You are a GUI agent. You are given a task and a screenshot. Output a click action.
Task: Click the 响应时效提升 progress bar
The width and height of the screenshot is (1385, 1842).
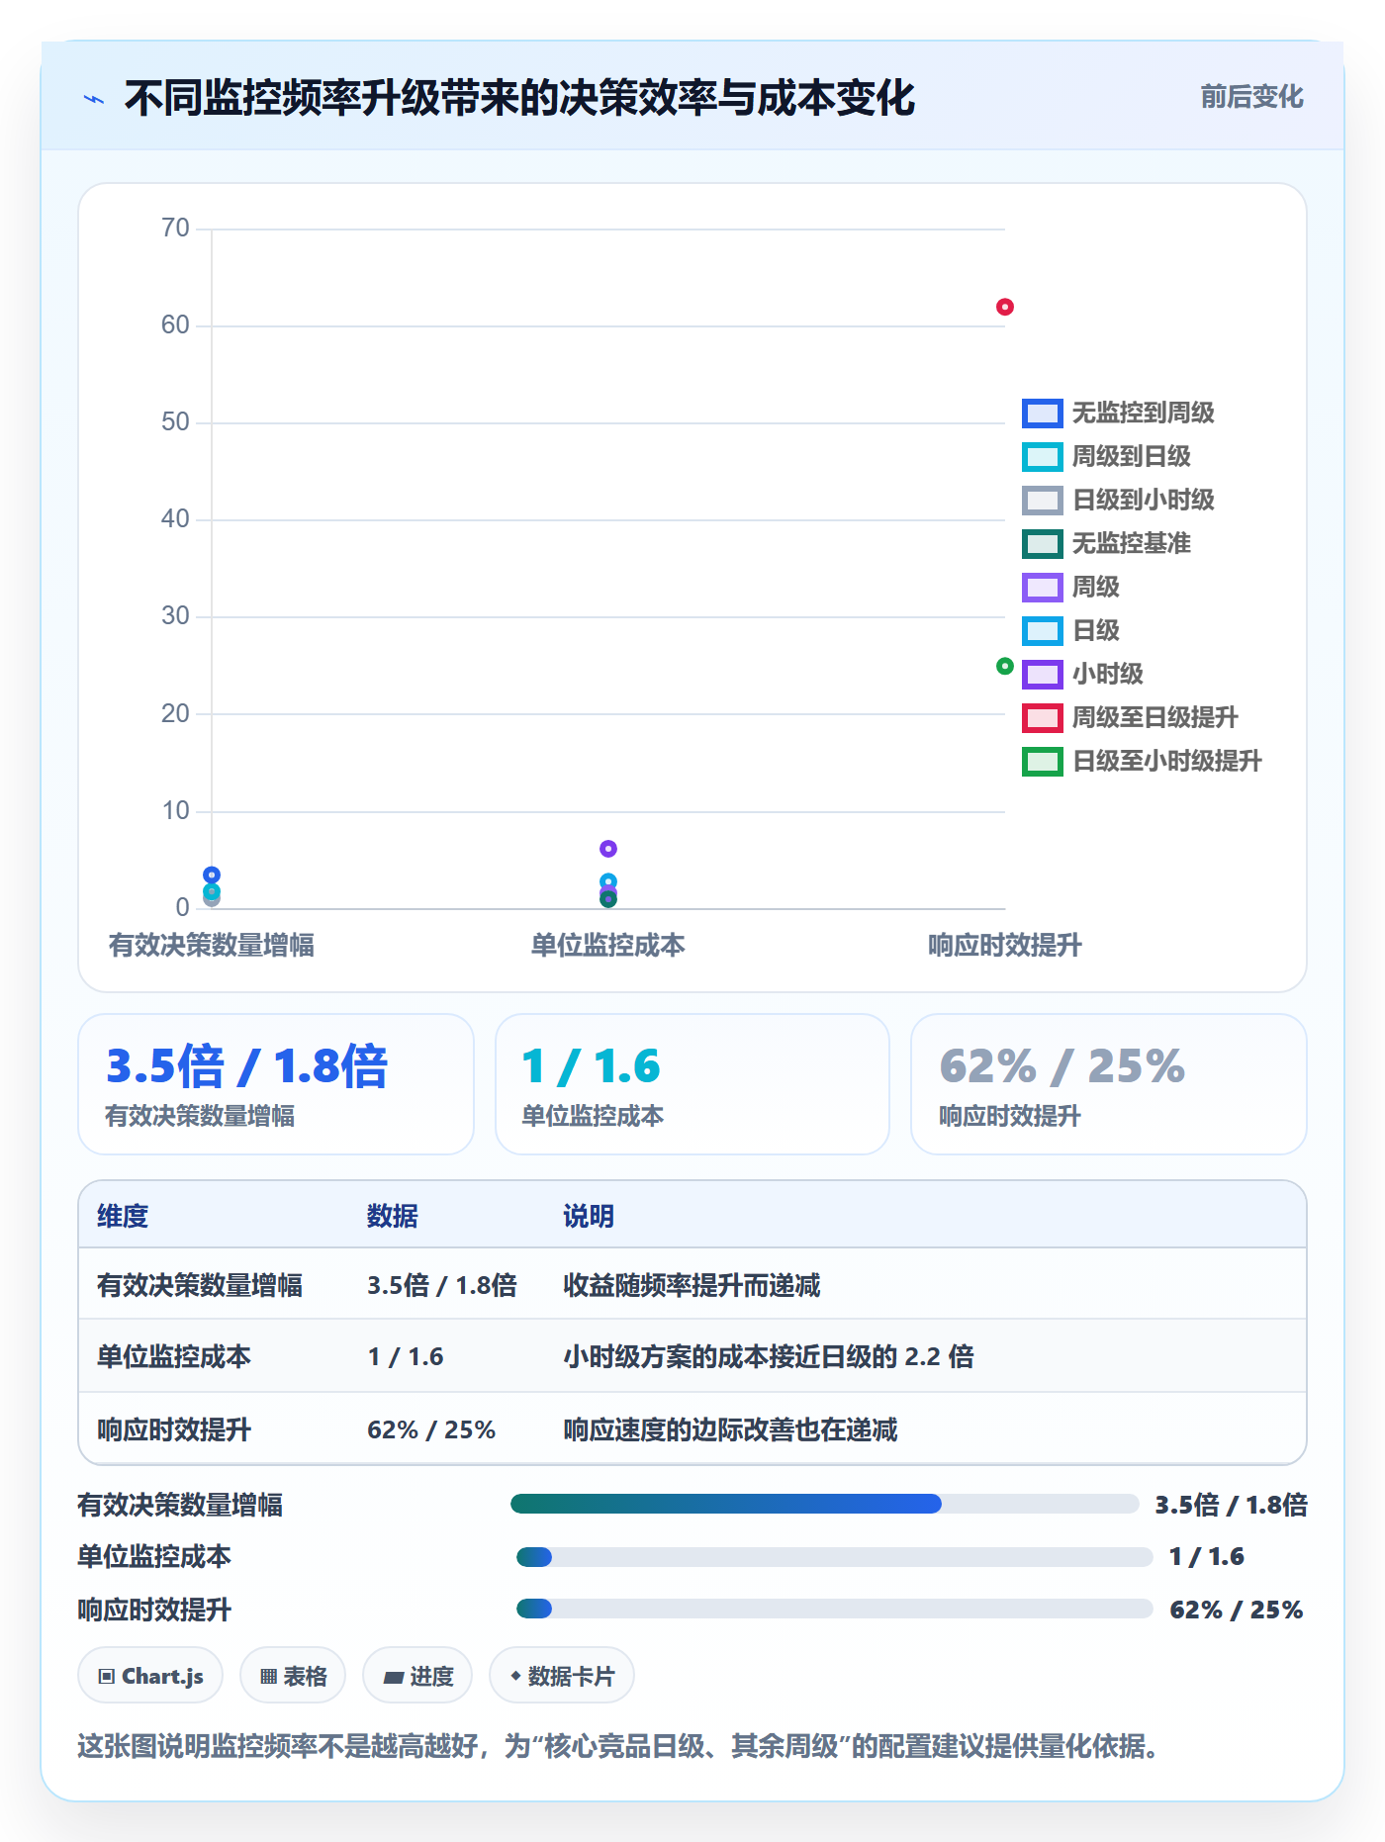point(834,1609)
